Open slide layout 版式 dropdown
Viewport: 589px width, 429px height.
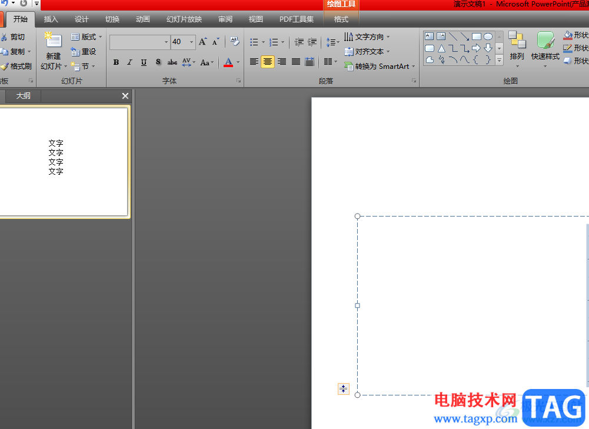pyautogui.click(x=86, y=37)
